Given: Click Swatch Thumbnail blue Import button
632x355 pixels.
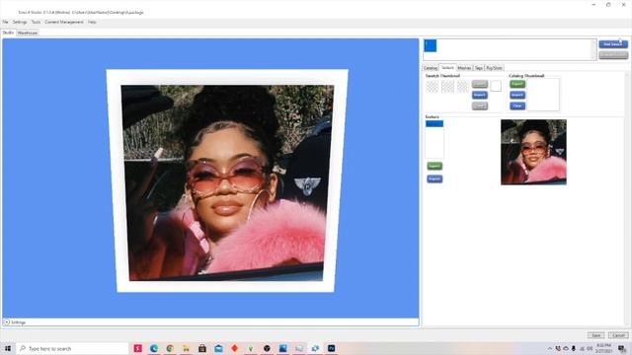Looking at the screenshot, I should [x=480, y=95].
